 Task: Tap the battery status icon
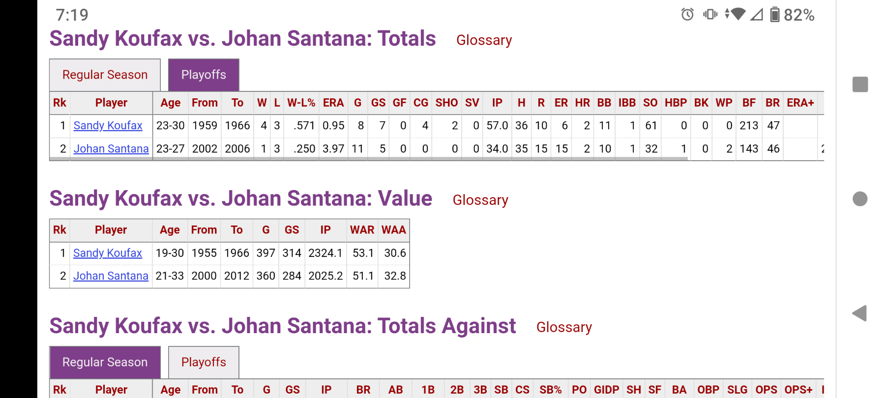774,15
